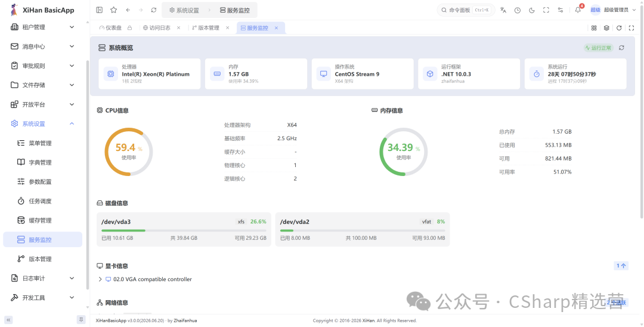Click the /dev/vda2 disk usage bar
The image size is (644, 327).
363,230
